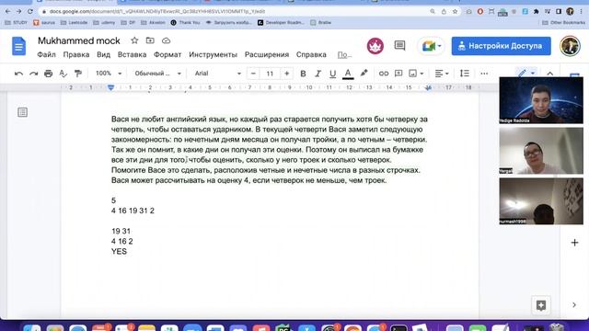Expand side panel with right chevron

click(574, 305)
